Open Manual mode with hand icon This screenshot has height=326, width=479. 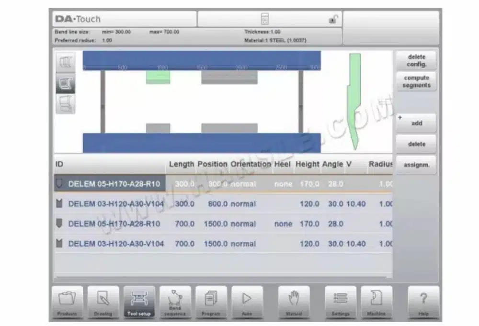(294, 302)
